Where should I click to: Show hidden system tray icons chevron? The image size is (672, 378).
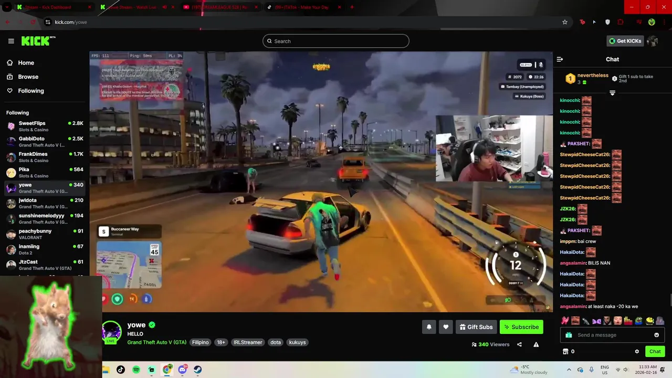pyautogui.click(x=569, y=370)
